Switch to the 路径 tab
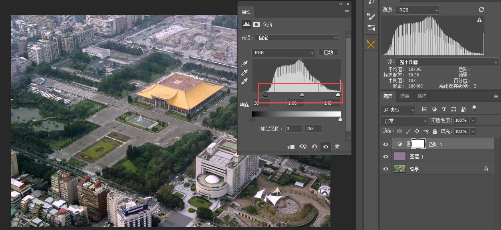The image size is (501, 230). point(421,96)
